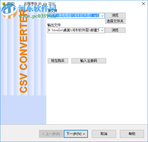Close the wizard window
The width and height of the screenshot is (148, 142).
tap(144, 4)
